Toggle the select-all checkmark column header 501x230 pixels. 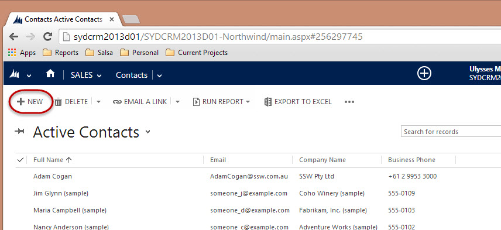coord(20,160)
